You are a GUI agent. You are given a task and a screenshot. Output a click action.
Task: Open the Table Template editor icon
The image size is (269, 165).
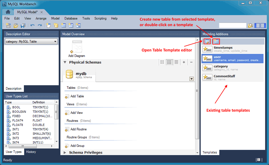[207, 41]
